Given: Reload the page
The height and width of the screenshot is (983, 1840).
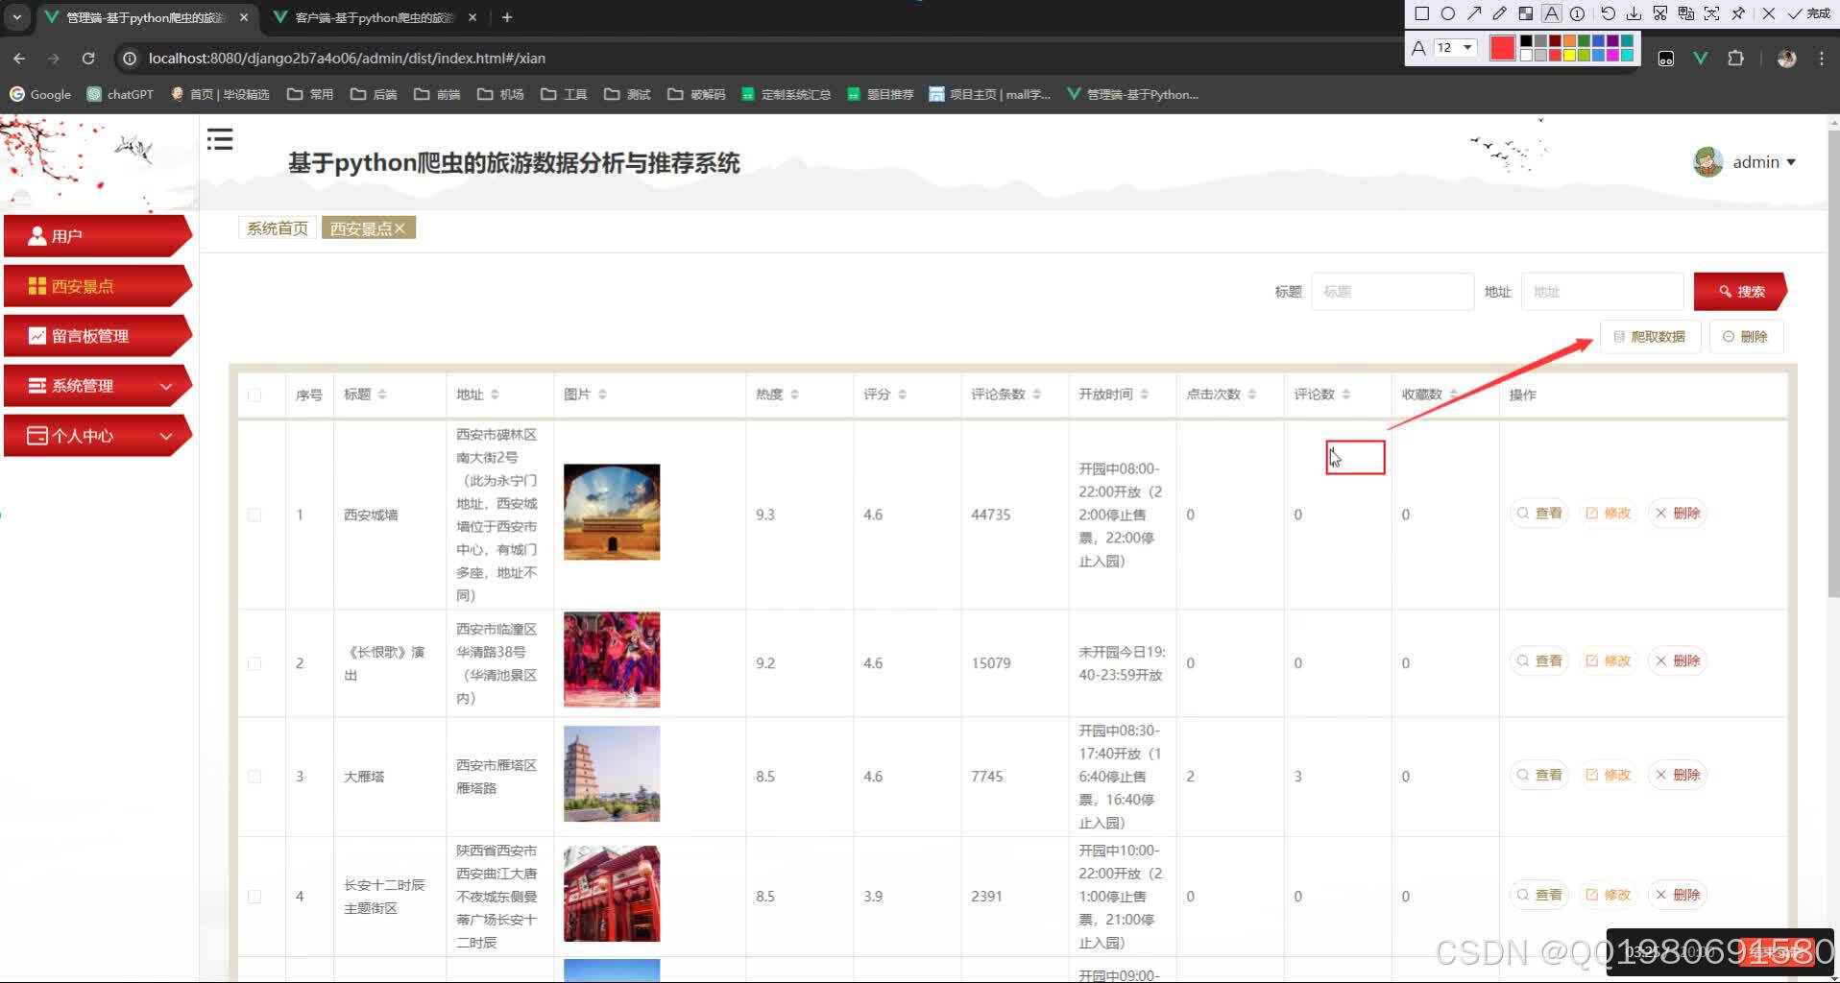Looking at the screenshot, I should point(88,59).
